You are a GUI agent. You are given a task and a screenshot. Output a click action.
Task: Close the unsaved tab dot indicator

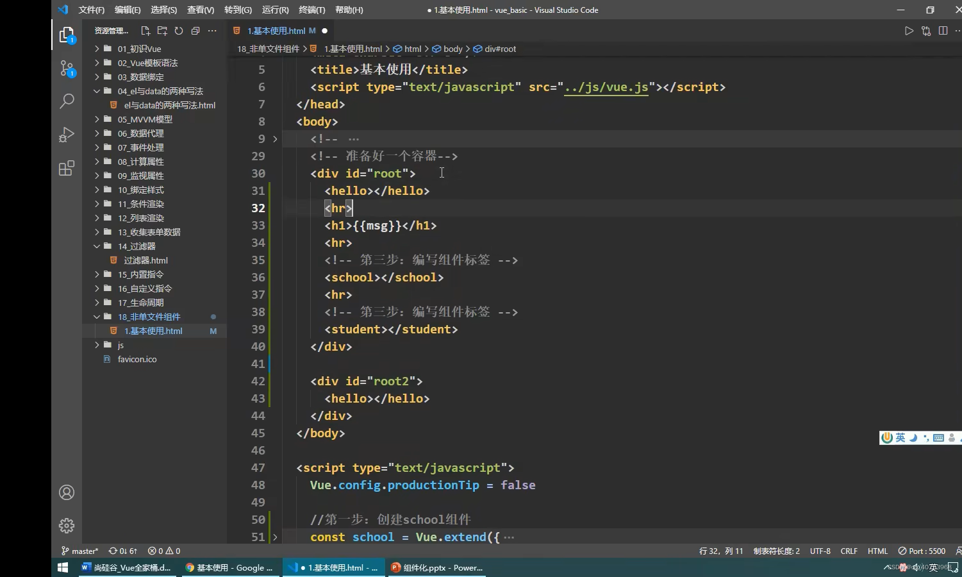tap(324, 31)
